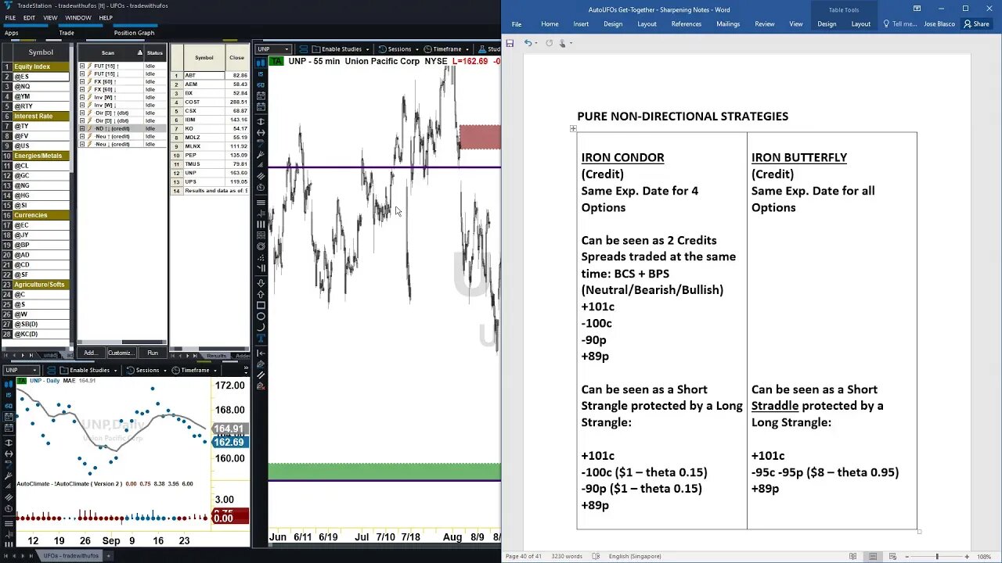
Task: Switch to Insert tab in Word ribbon
Action: [581, 23]
